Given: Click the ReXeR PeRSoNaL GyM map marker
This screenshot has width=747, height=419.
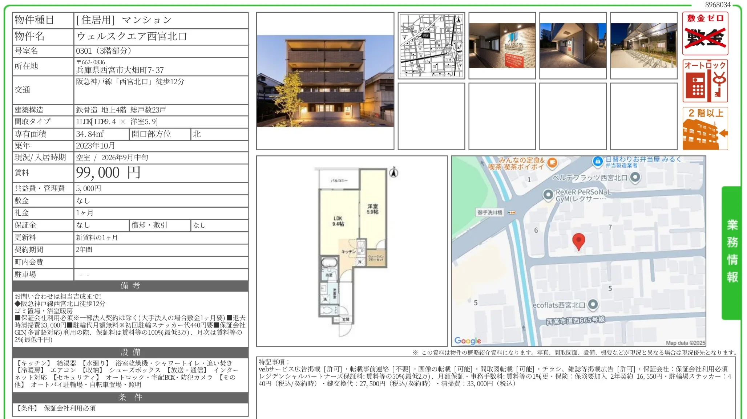Looking at the screenshot, I should tap(548, 195).
